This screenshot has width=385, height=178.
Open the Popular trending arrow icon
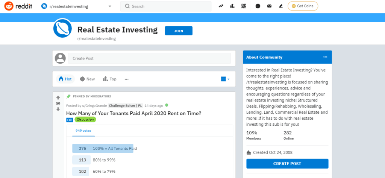pos(221,6)
